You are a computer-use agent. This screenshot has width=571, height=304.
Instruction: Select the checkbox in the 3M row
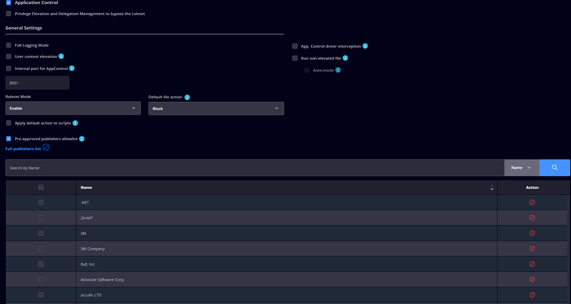[41, 233]
